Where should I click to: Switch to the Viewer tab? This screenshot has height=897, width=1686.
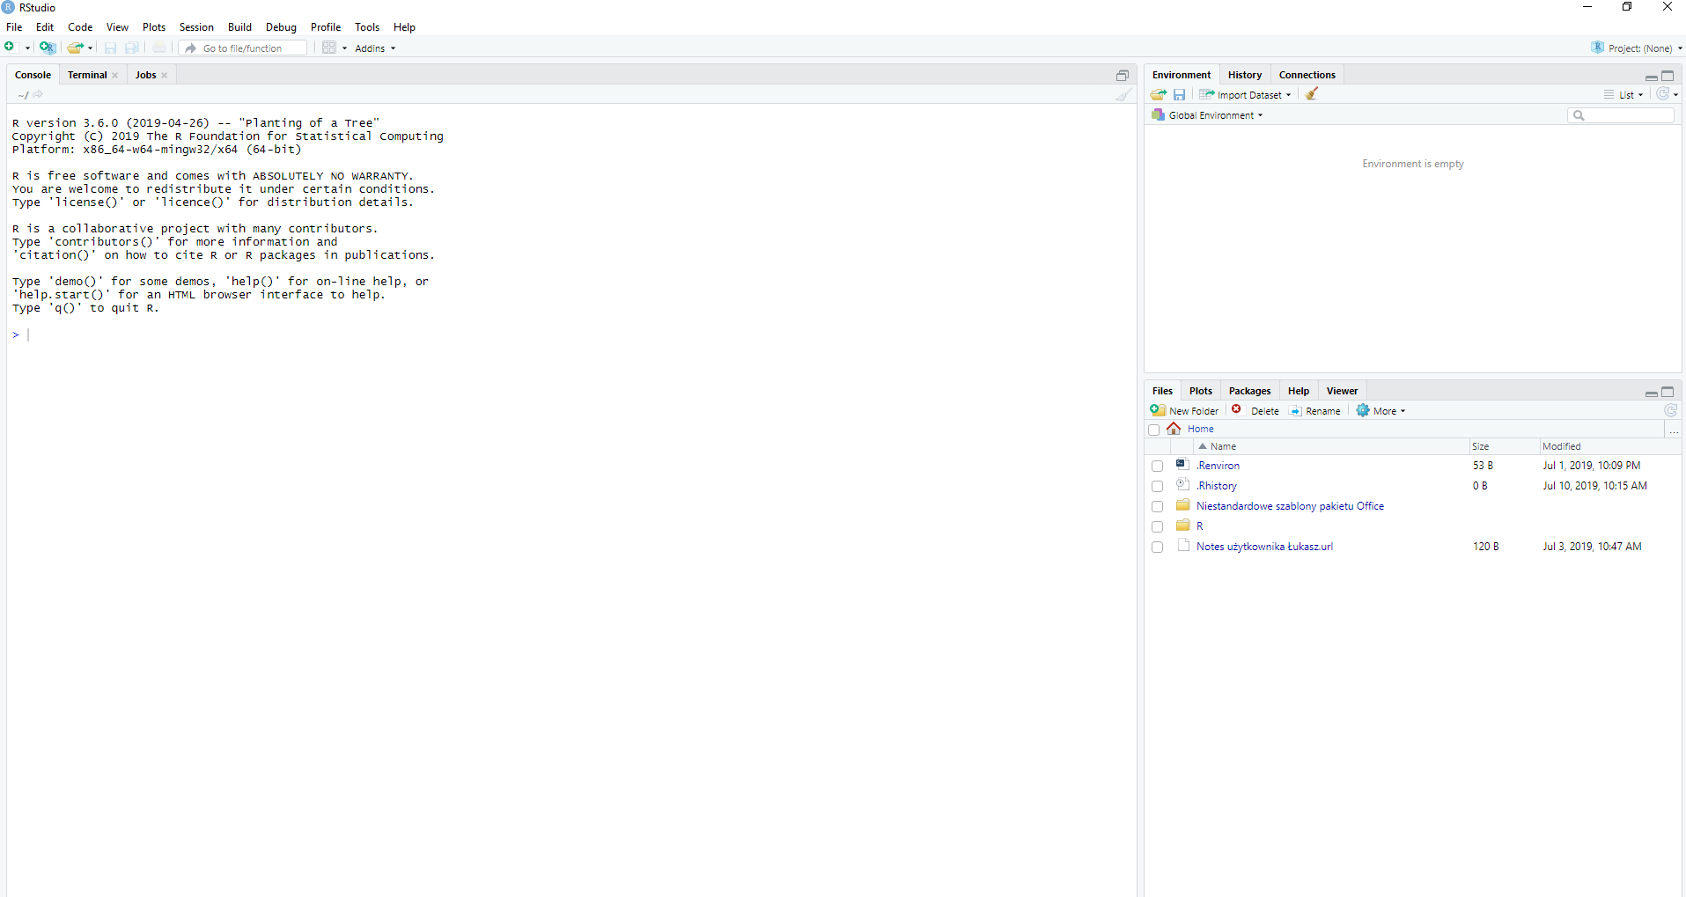(x=1342, y=391)
